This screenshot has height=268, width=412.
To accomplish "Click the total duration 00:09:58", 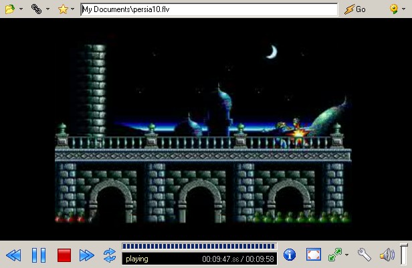I will (260, 259).
